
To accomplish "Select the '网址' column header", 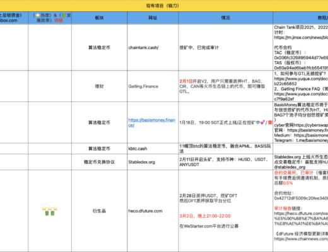I will 153,18.
